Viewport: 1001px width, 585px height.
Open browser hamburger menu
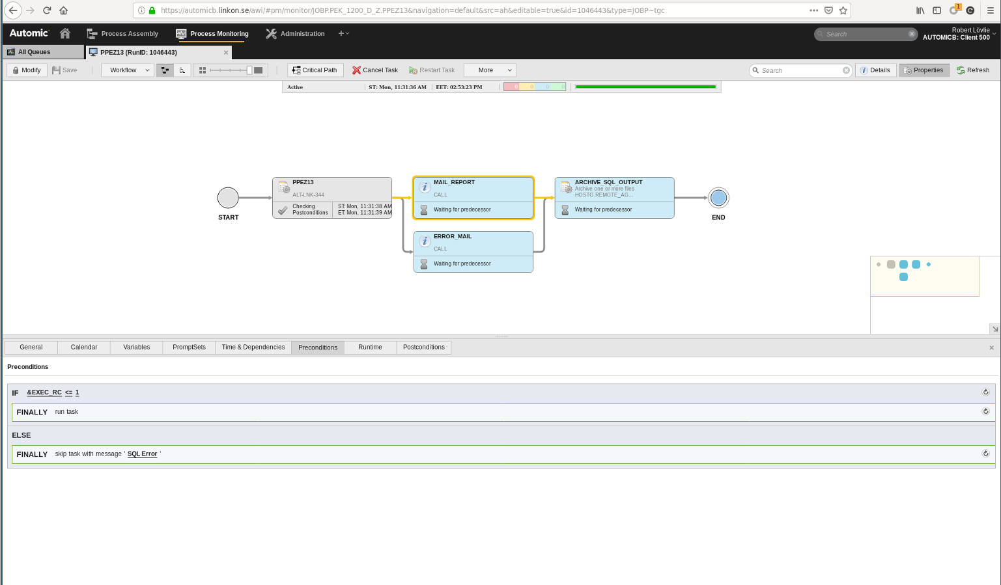(990, 10)
